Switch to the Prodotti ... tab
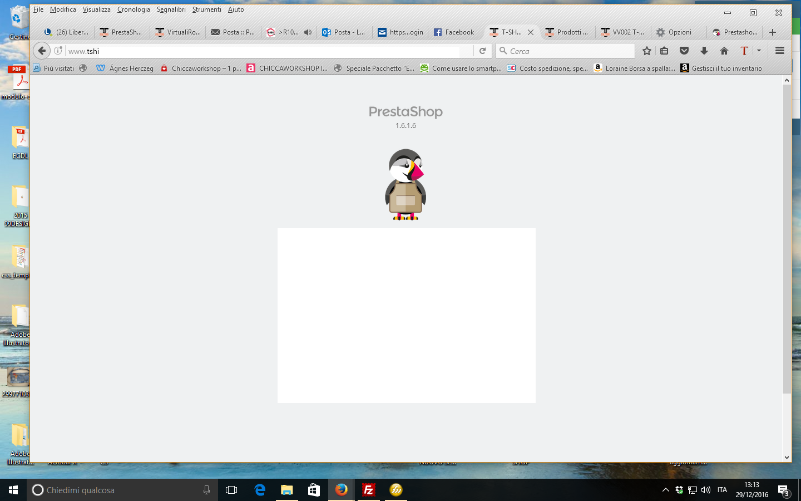 [567, 32]
